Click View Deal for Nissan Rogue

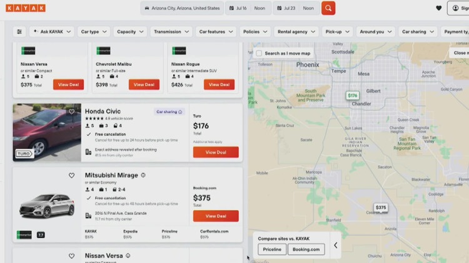(219, 85)
